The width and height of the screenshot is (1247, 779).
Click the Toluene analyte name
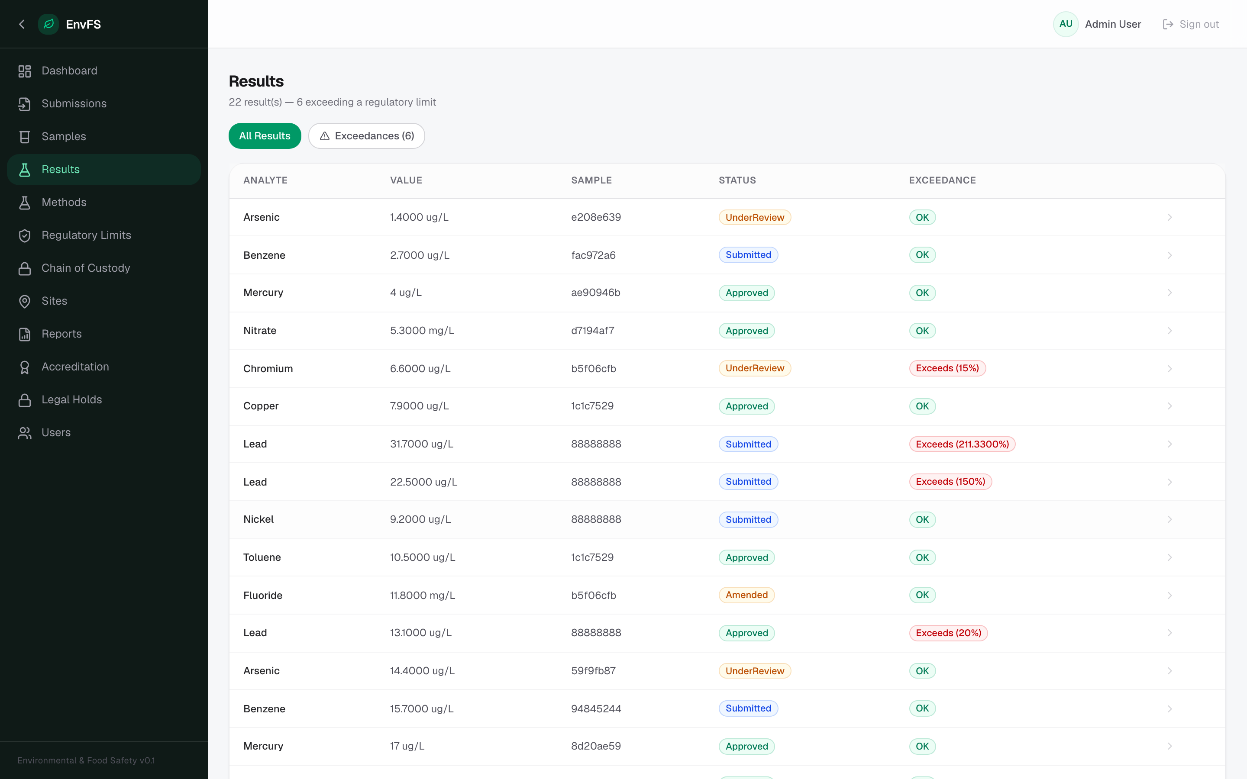click(x=262, y=557)
